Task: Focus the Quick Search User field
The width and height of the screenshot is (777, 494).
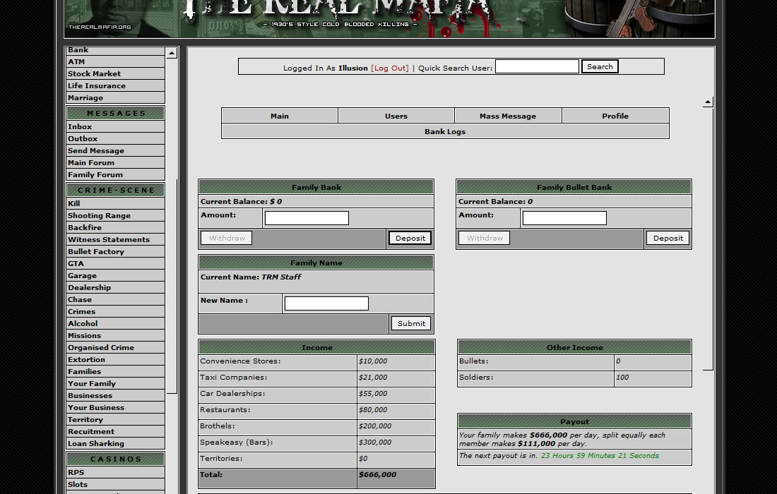Action: 537,66
